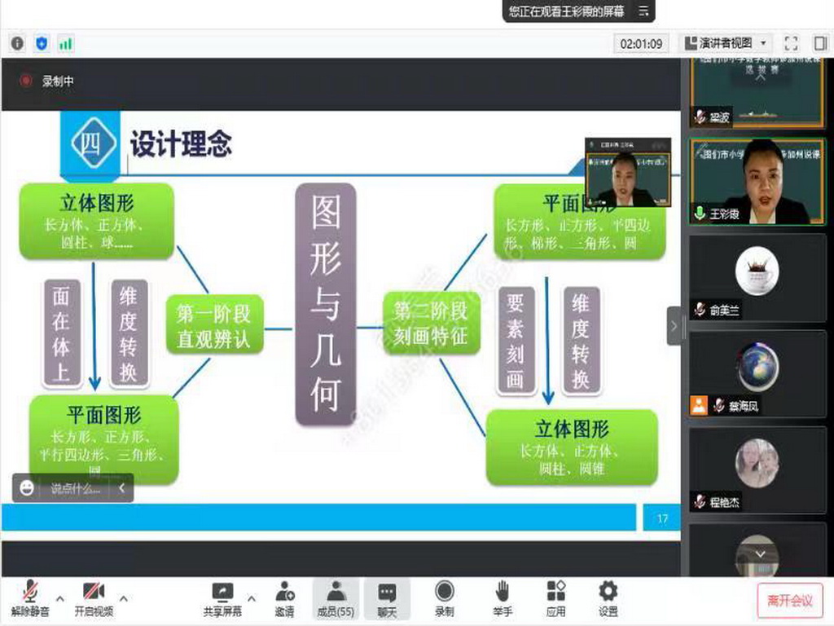
Task: Open the meeting info icon
Action: tap(18, 43)
